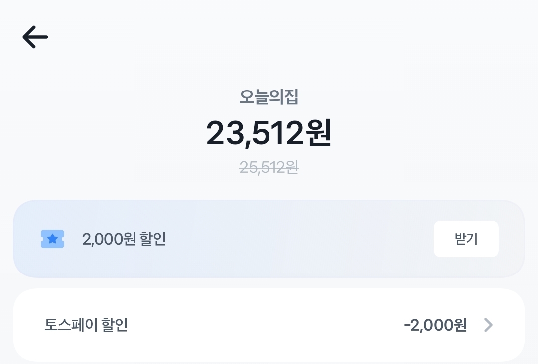Screen dimensions: 538x364
Task: Tap the 오늘의집 heading above the total
Action: pos(269,97)
